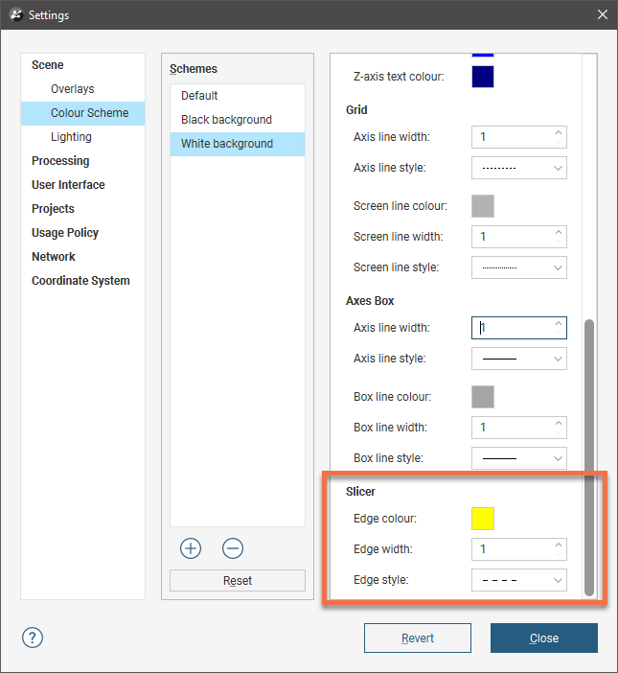Open the Lighting settings page

click(x=71, y=137)
